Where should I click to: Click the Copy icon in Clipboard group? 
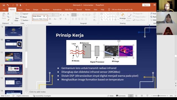[8, 17]
